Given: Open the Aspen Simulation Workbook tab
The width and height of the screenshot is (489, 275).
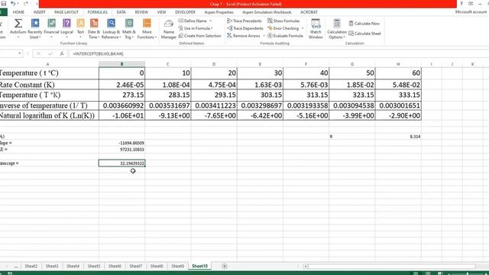Looking at the screenshot, I should pyautogui.click(x=267, y=12).
